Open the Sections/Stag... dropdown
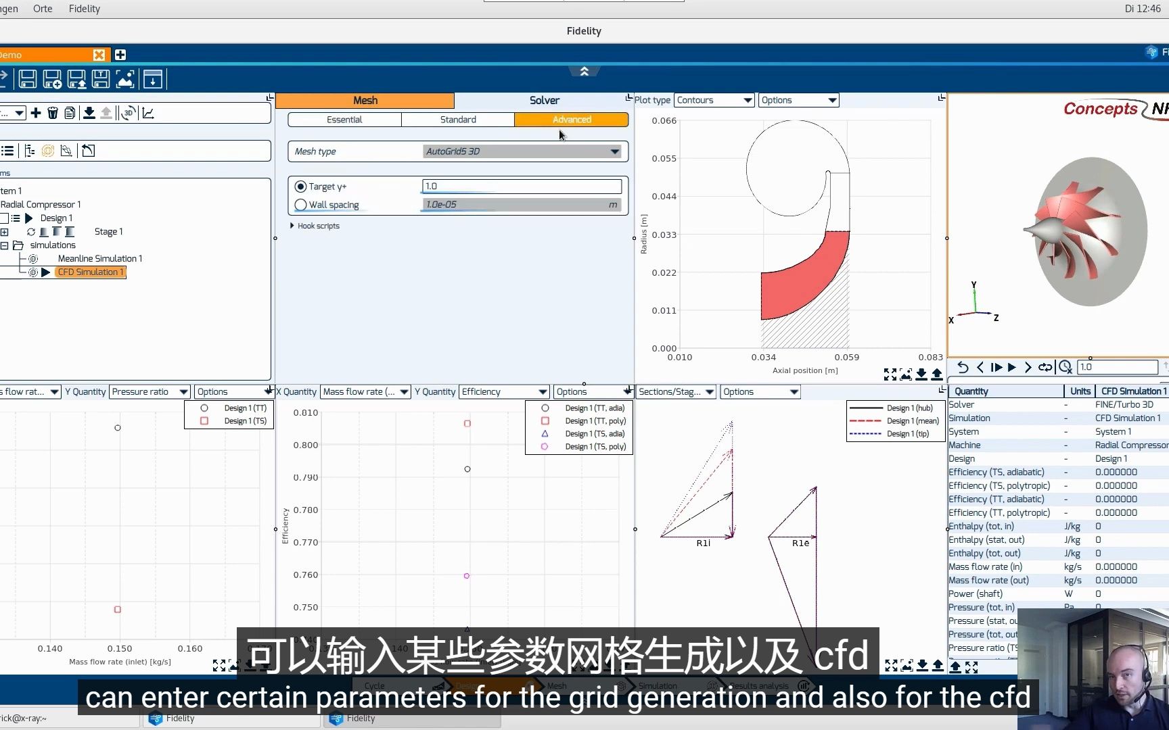 tap(676, 391)
